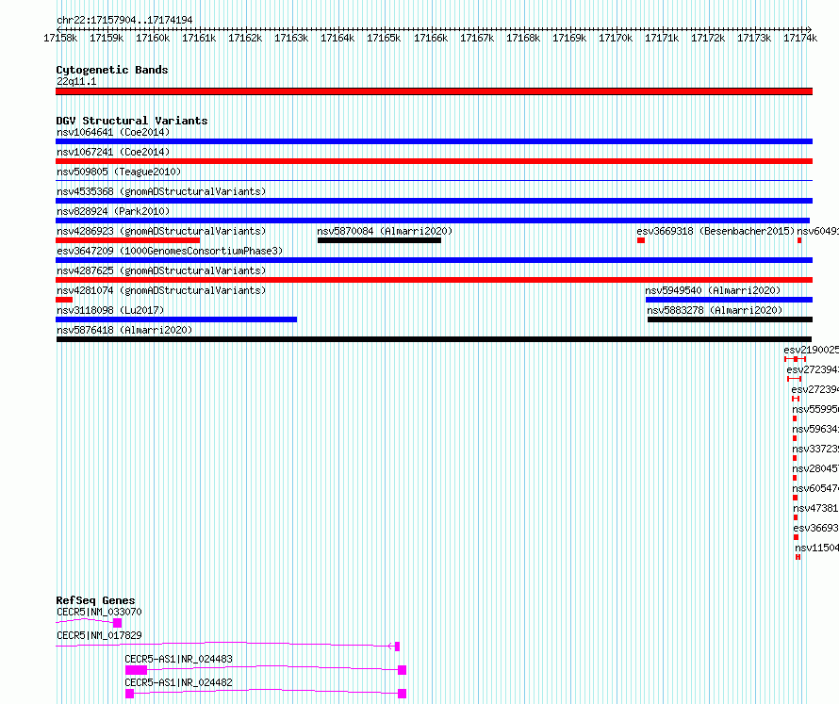Click the red bar under nsv4286923 label
839x704 pixels.
point(128,240)
